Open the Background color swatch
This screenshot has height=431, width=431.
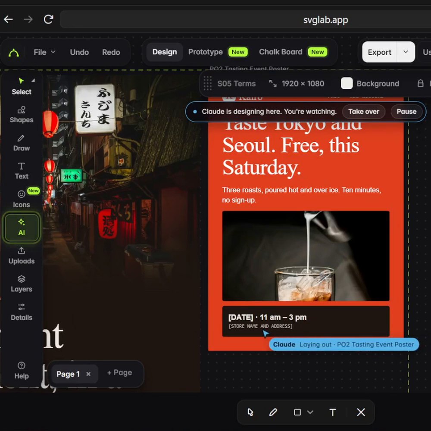(347, 83)
